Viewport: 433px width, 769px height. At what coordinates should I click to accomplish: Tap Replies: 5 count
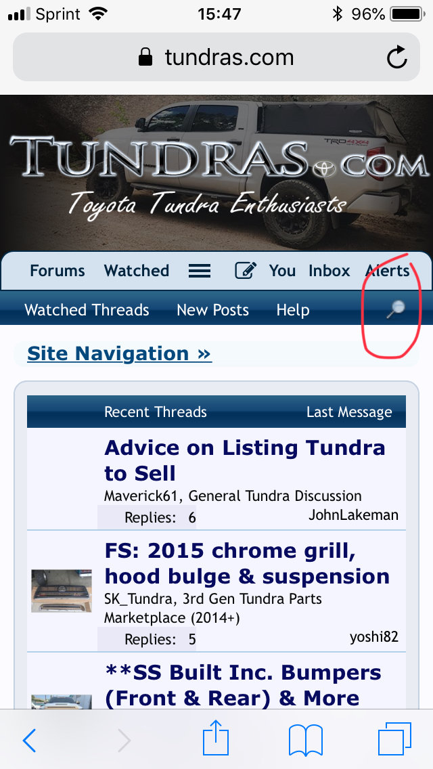point(160,639)
